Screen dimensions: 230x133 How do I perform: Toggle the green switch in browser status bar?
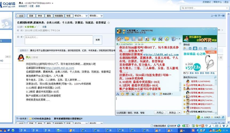(186, 126)
